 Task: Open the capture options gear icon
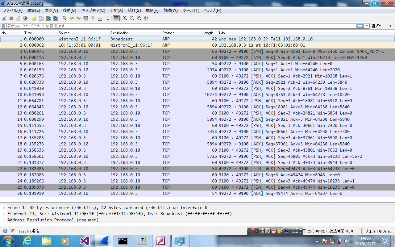(x=25, y=18)
